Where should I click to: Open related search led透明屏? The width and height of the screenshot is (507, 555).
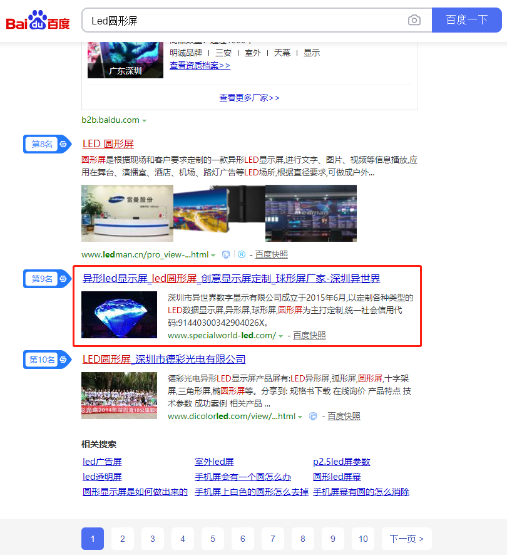[x=102, y=477]
